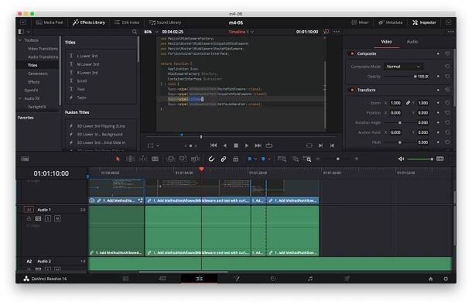Open the Metadata panel

click(x=391, y=22)
